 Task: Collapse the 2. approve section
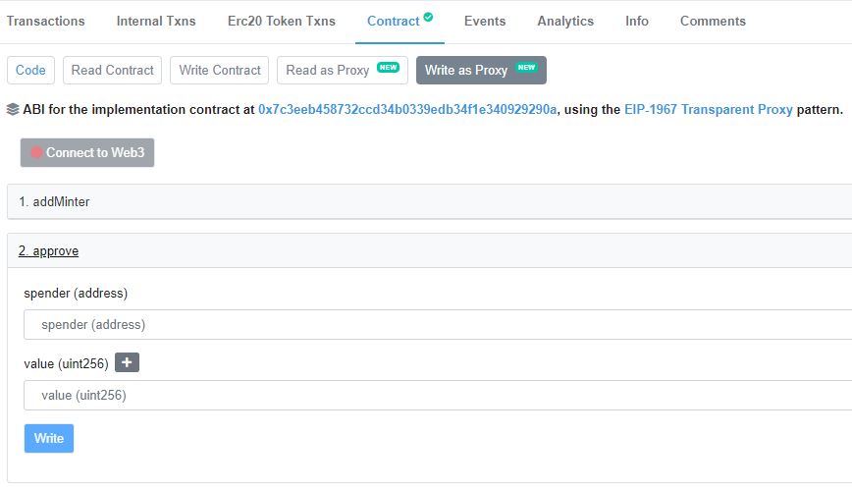tap(49, 250)
